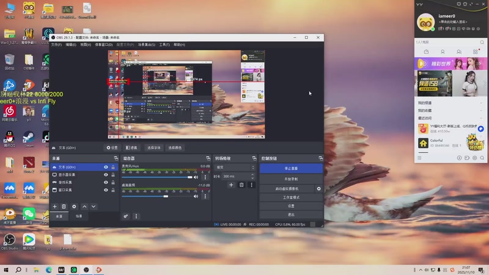The height and width of the screenshot is (275, 489).
Task: Open the YY apps grid icon tab
Action: point(476,51)
